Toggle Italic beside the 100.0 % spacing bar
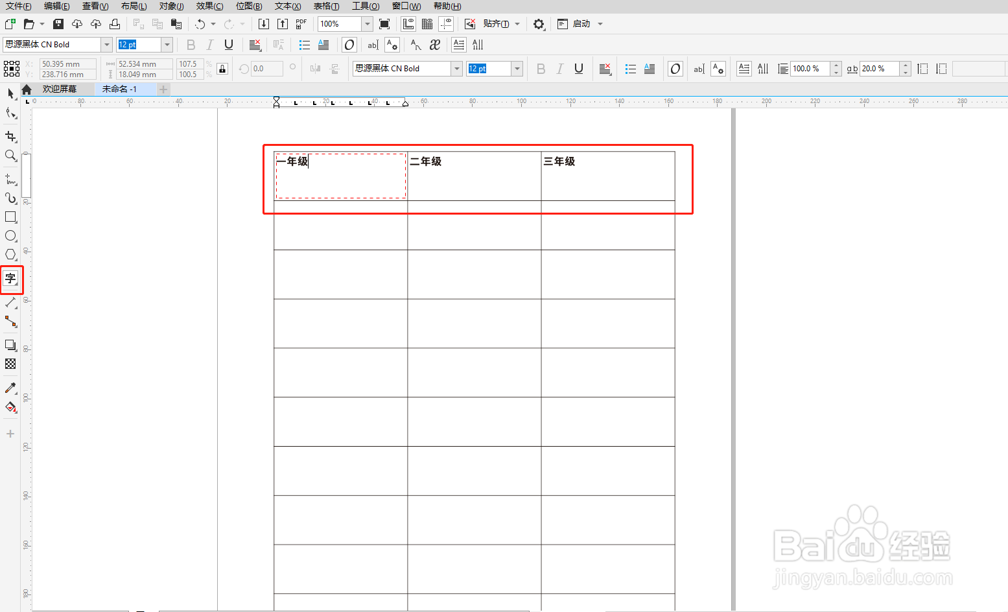This screenshot has width=1008, height=612. click(559, 69)
